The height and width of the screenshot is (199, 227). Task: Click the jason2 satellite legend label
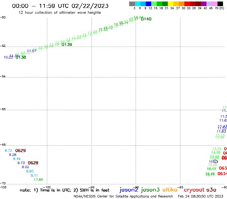129,190
